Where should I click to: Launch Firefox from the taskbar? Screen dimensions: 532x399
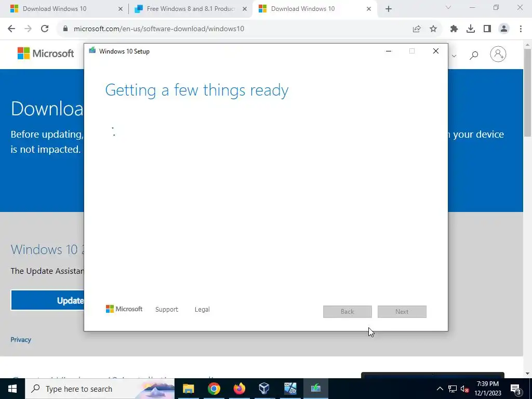click(239, 389)
